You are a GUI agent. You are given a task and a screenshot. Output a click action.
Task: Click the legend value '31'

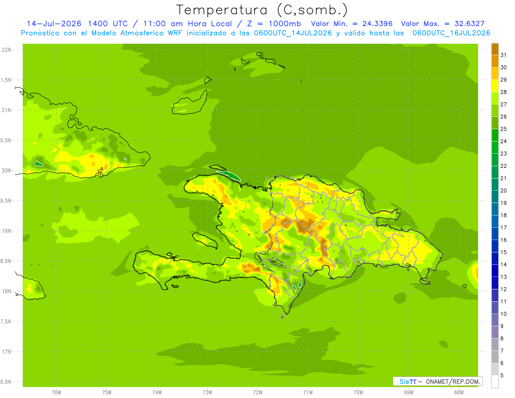pos(503,55)
